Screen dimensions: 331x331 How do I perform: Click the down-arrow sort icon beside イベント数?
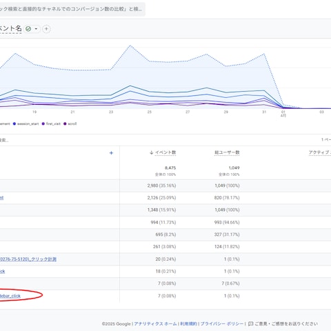[x=151, y=152]
